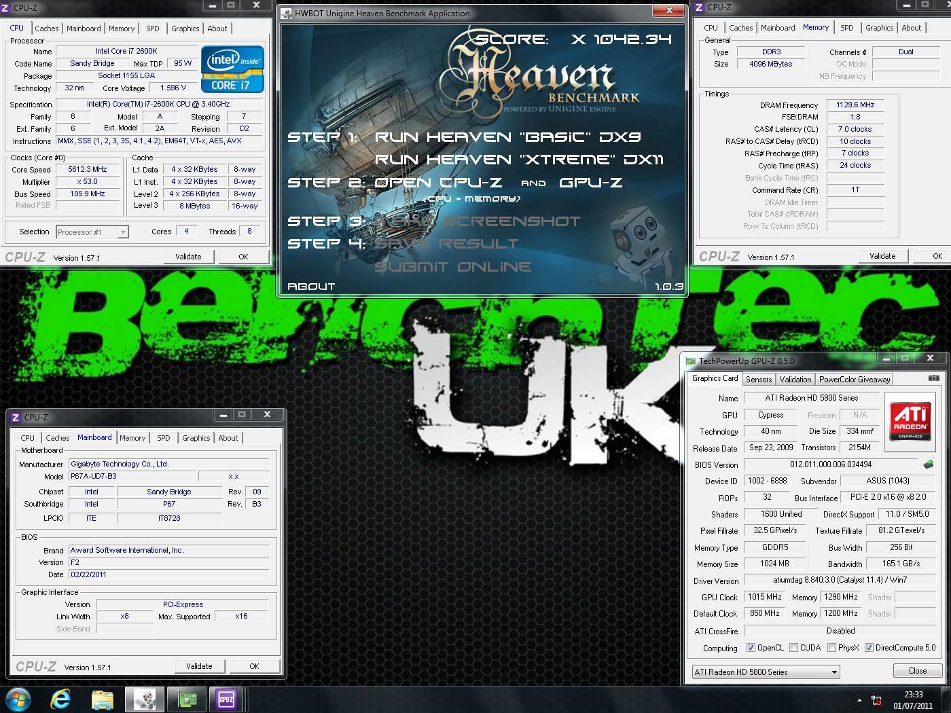Click SUBMIT ONLINE in the Heaven app
Screen dimensions: 951x713
[453, 267]
